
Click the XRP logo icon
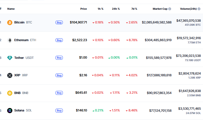point(10,75)
